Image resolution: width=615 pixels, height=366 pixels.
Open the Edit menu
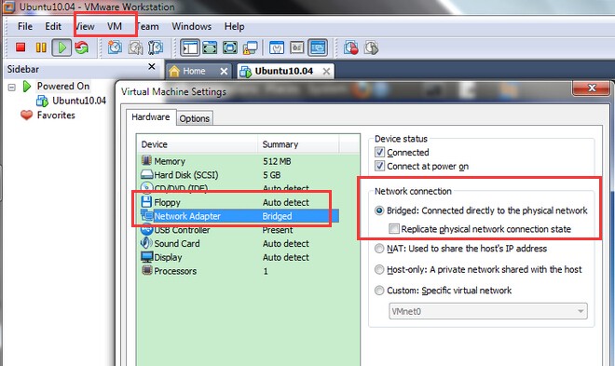[53, 26]
